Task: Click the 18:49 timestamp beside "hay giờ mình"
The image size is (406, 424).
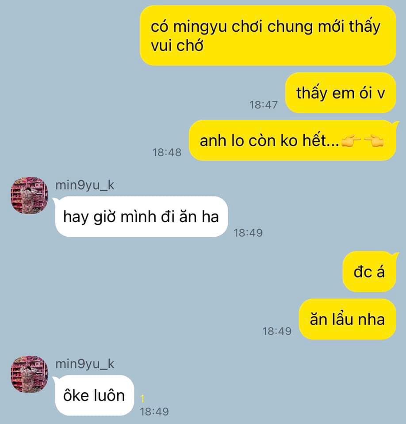Action: (249, 233)
